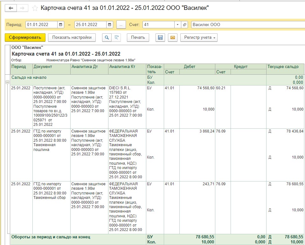
Task: Click the Показать настройки button
Action: click(x=72, y=37)
